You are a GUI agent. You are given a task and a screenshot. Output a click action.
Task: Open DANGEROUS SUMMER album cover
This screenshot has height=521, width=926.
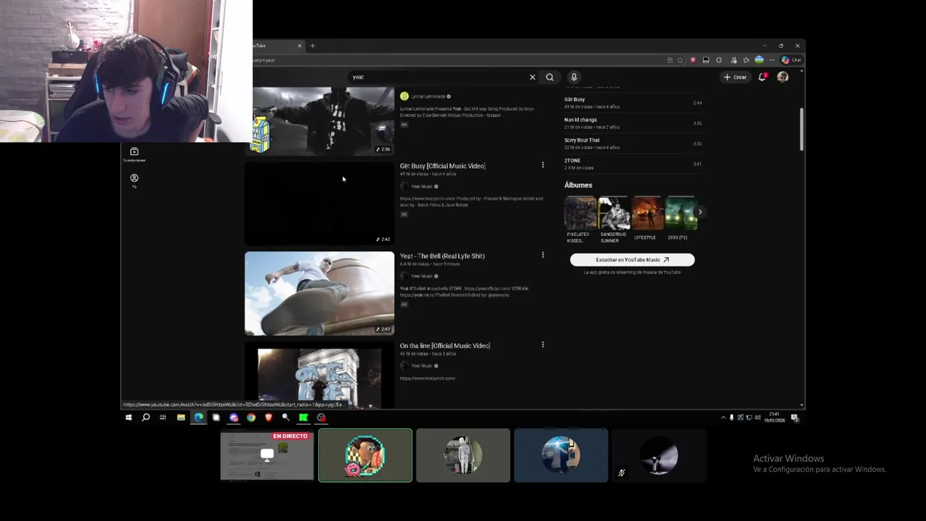click(x=614, y=213)
